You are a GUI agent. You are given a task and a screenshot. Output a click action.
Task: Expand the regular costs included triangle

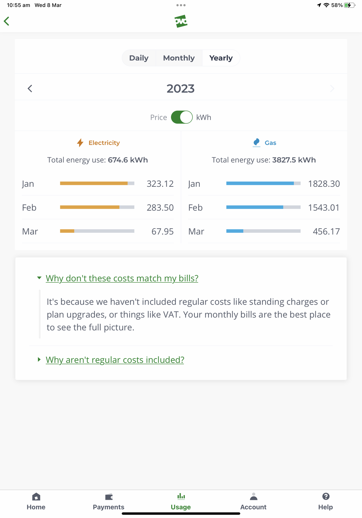coord(39,360)
